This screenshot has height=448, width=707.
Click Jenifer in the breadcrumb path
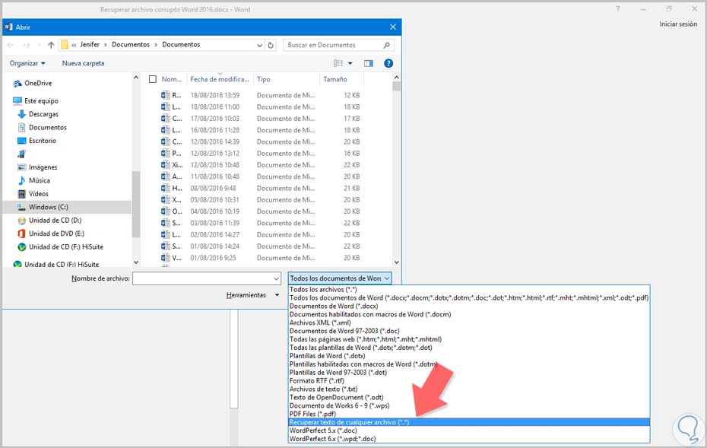click(90, 45)
